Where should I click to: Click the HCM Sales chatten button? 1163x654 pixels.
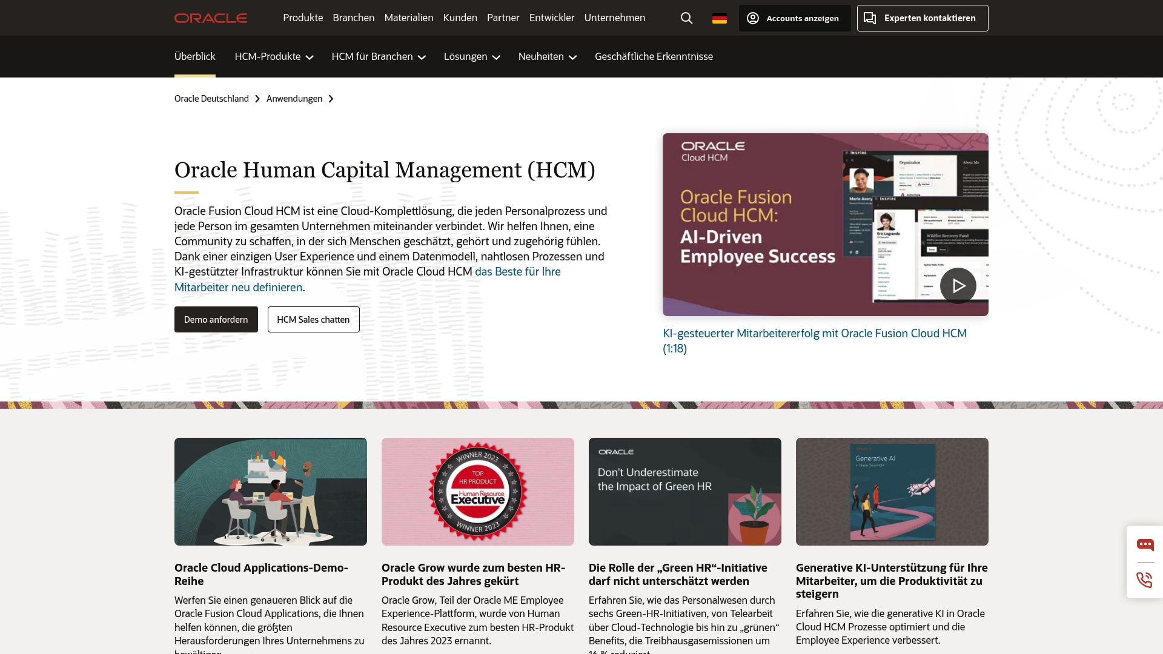[313, 319]
